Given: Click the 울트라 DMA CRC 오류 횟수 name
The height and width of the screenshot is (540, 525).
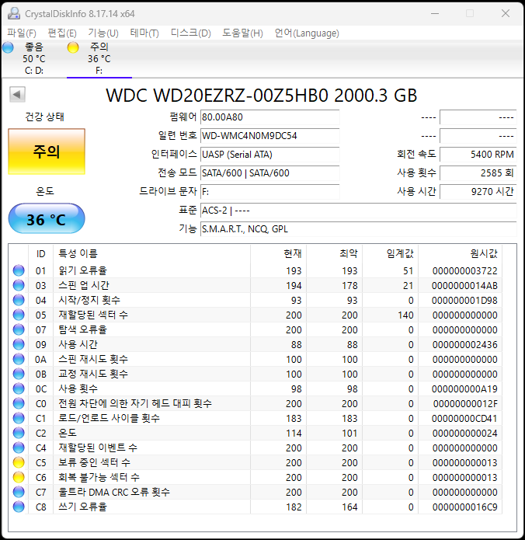Looking at the screenshot, I should [114, 492].
